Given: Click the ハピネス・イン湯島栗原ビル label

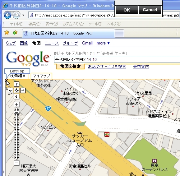Looking at the screenshot, I should click(159, 114).
